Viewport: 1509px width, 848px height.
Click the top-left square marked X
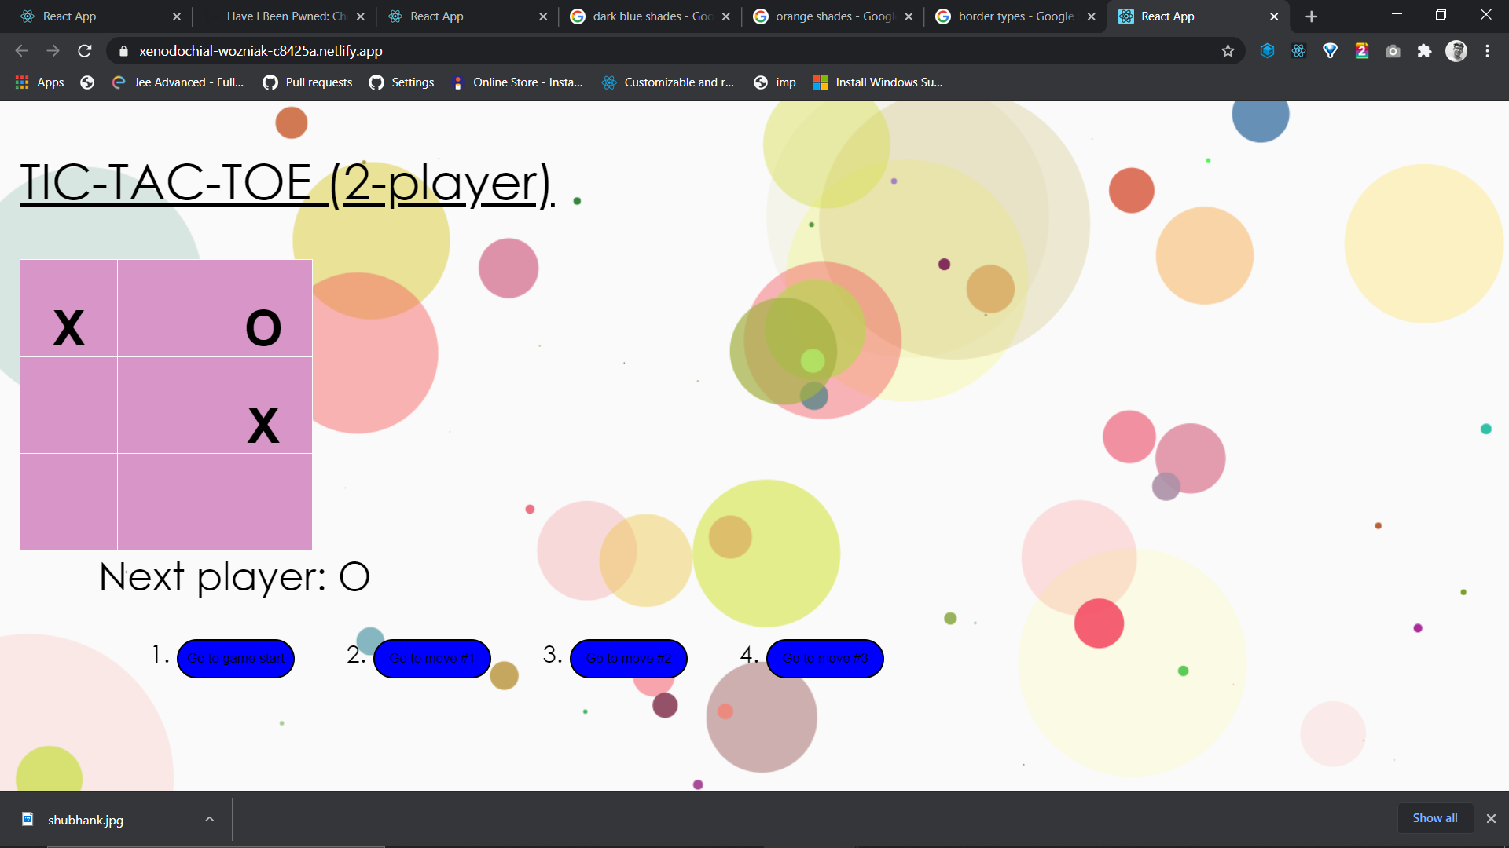(68, 308)
